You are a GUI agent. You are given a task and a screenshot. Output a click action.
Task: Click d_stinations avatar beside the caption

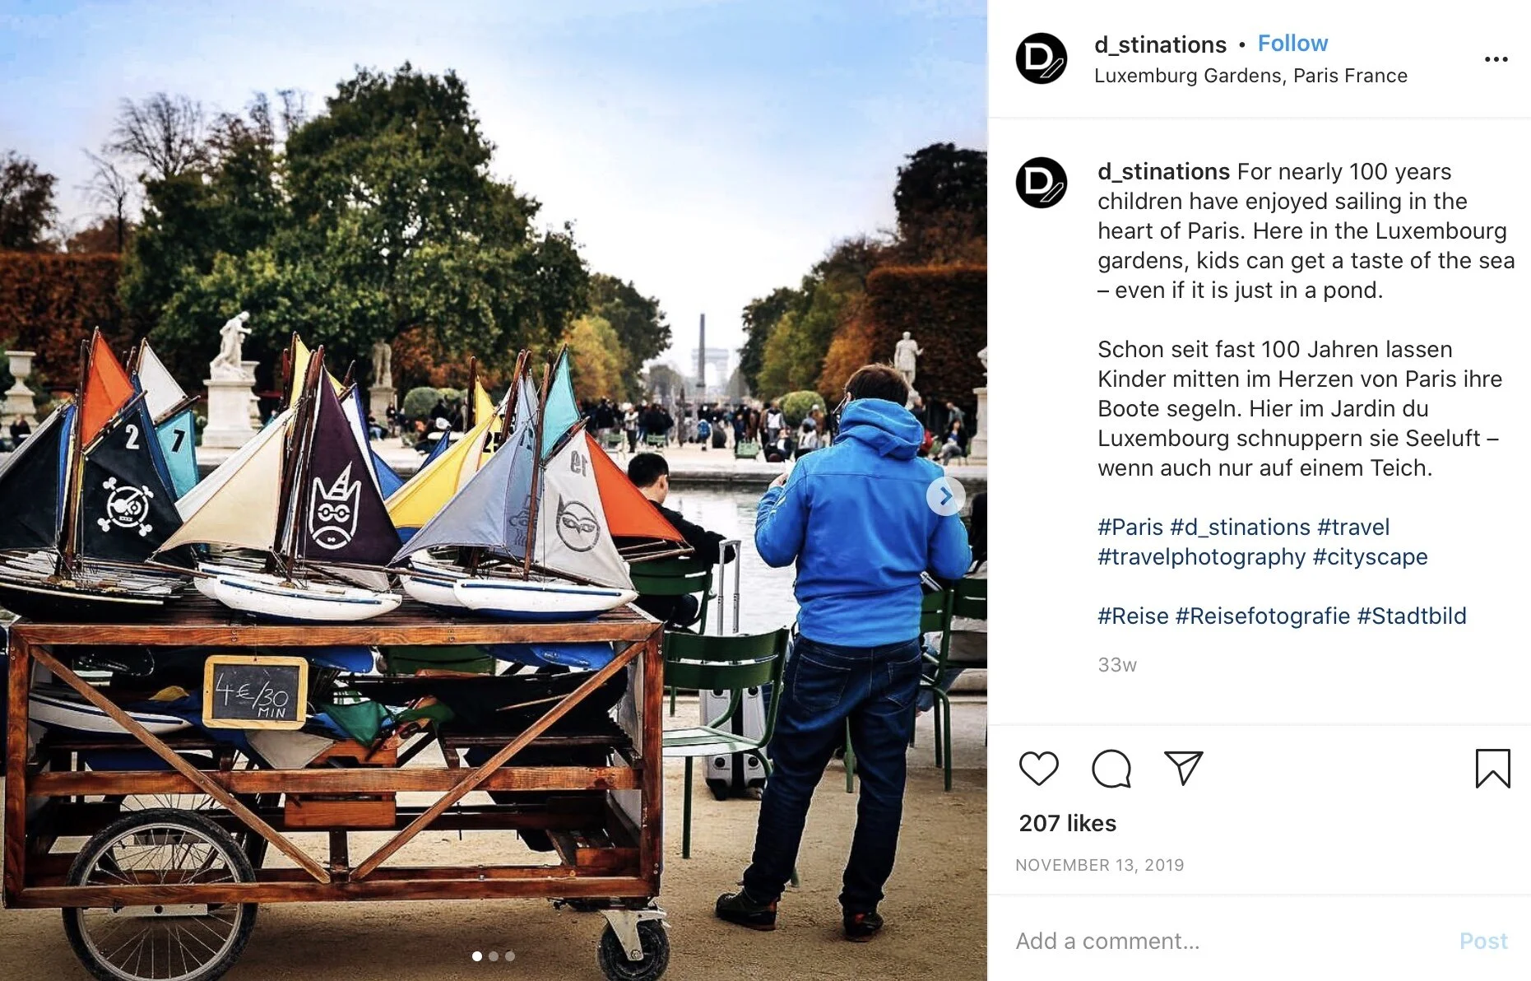tap(1041, 183)
